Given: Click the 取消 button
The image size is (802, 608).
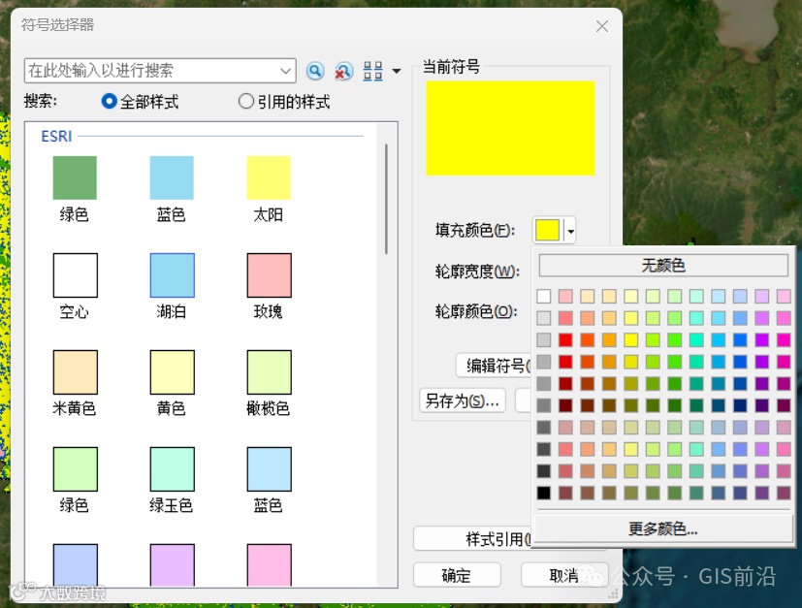Looking at the screenshot, I should coord(564,575).
